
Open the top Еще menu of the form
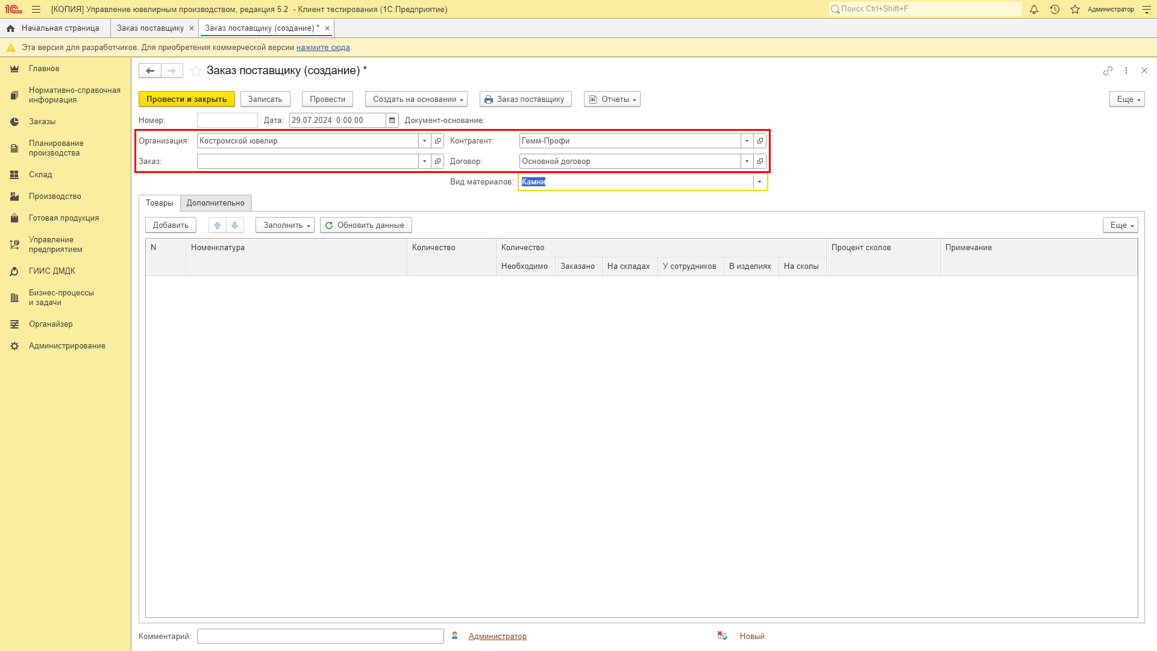click(1127, 99)
